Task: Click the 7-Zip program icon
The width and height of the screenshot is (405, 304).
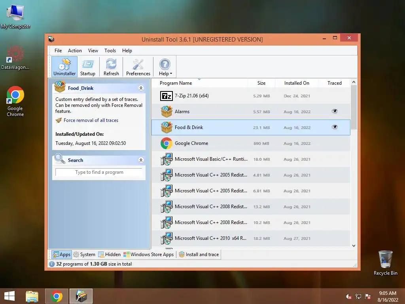Action: pyautogui.click(x=167, y=96)
